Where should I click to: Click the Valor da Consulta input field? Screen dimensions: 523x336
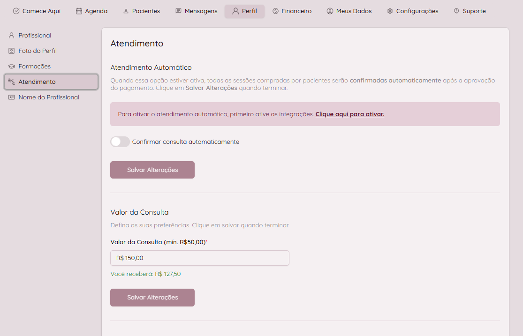tap(199, 258)
